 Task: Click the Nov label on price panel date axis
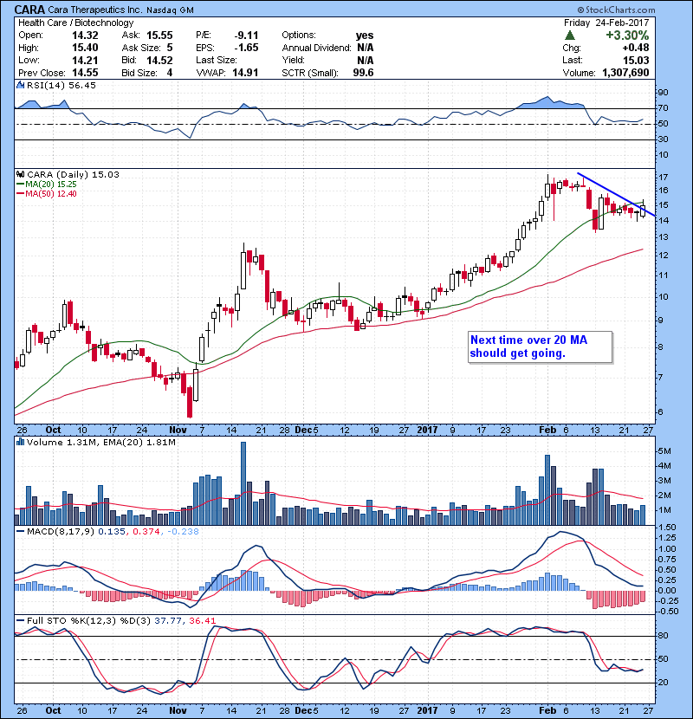click(178, 430)
